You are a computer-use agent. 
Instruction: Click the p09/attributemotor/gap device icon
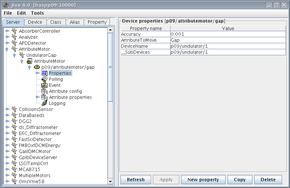click(37, 67)
